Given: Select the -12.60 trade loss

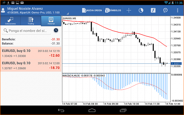Looking at the screenshot, I should coord(54,56).
